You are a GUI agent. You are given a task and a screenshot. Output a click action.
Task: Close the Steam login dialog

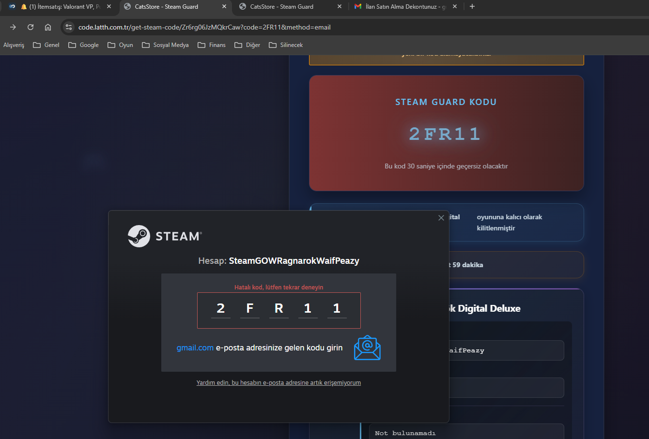(x=441, y=218)
